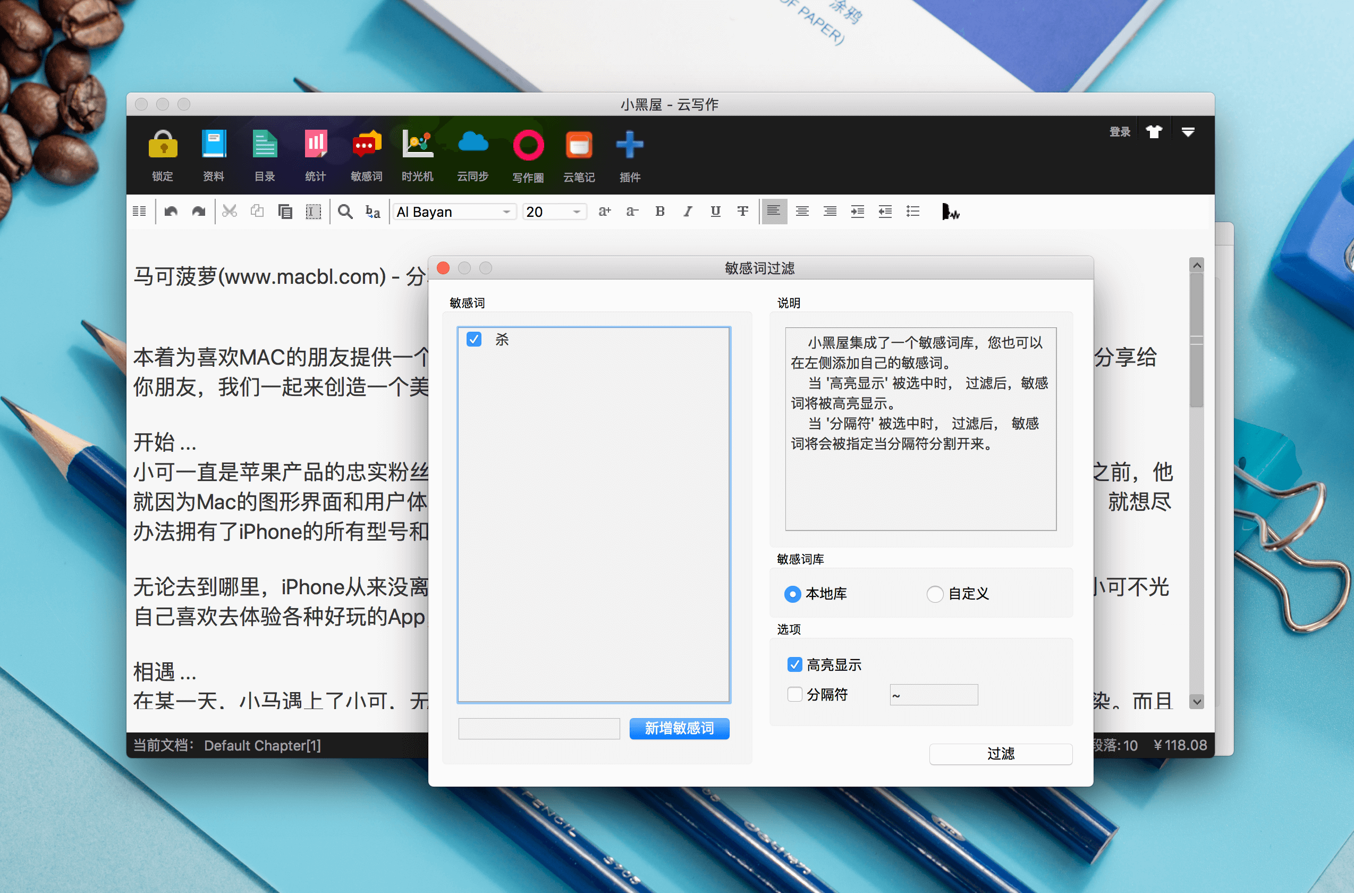
Task: Copy selection using the copy icon
Action: point(257,212)
